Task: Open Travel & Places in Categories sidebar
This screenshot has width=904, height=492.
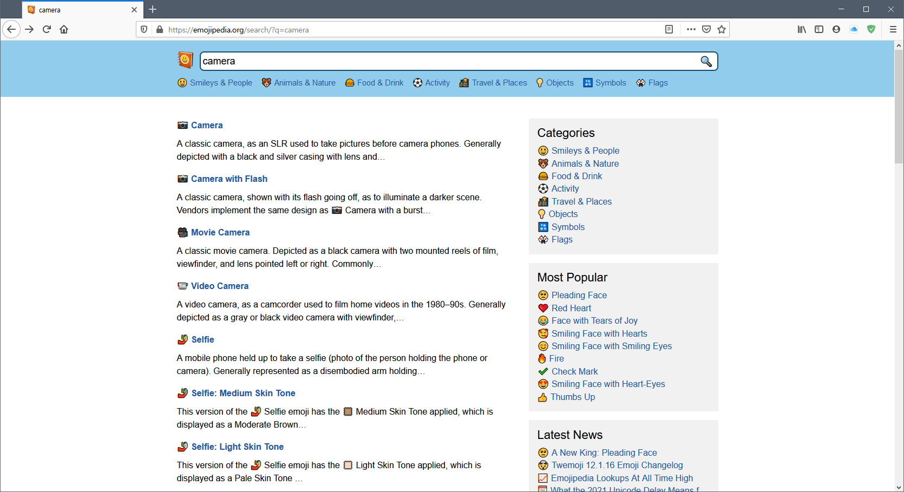Action: tap(581, 201)
